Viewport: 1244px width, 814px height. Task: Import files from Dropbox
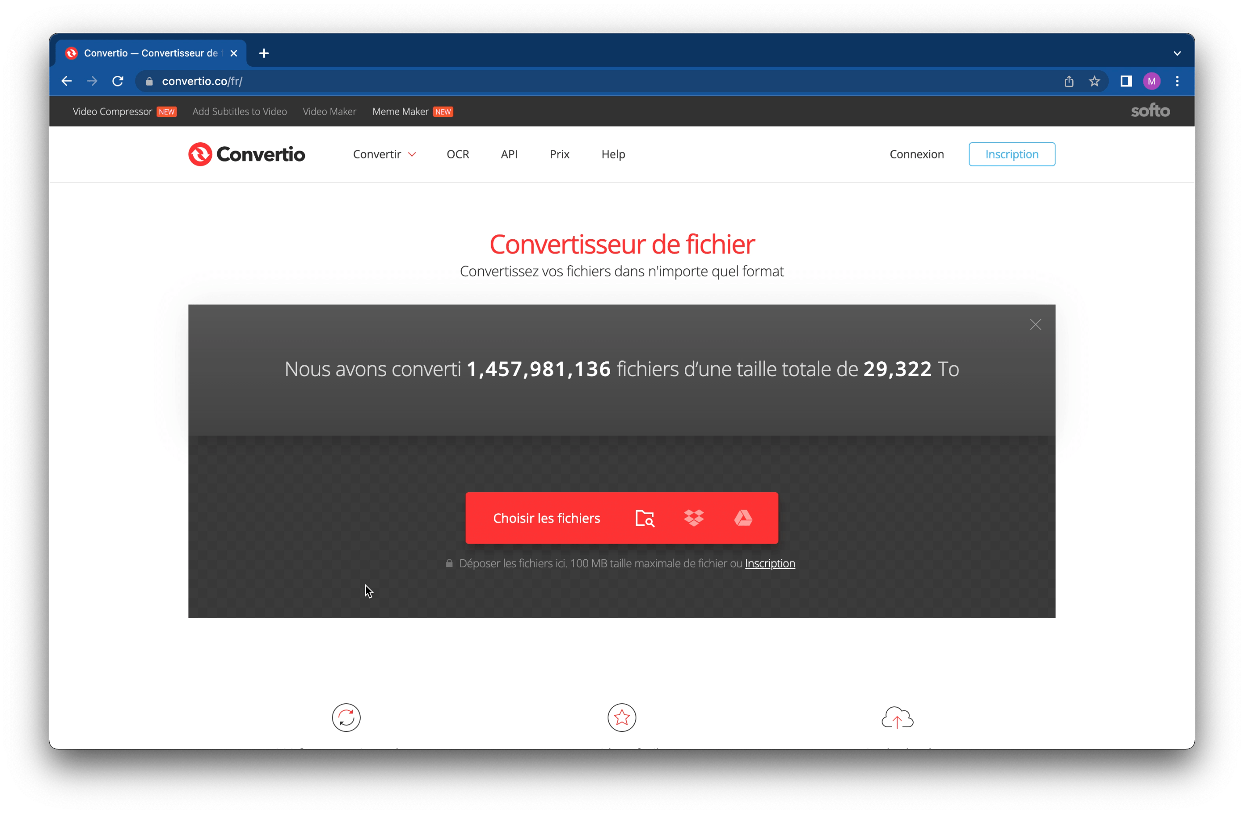[x=694, y=518]
